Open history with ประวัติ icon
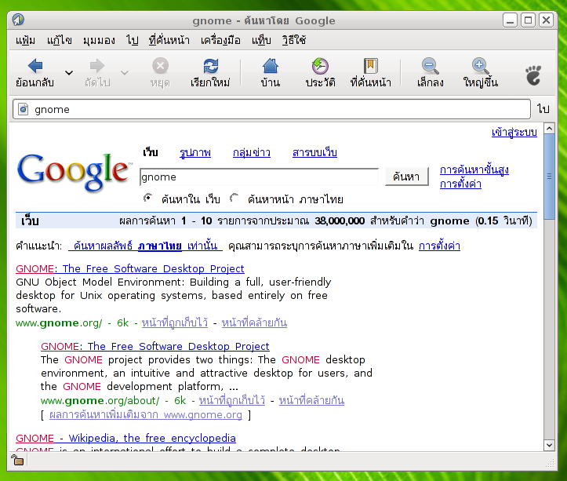 [x=320, y=66]
